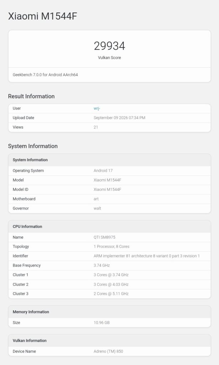
Task: Select the Memory Information table header
Action: [31, 312]
